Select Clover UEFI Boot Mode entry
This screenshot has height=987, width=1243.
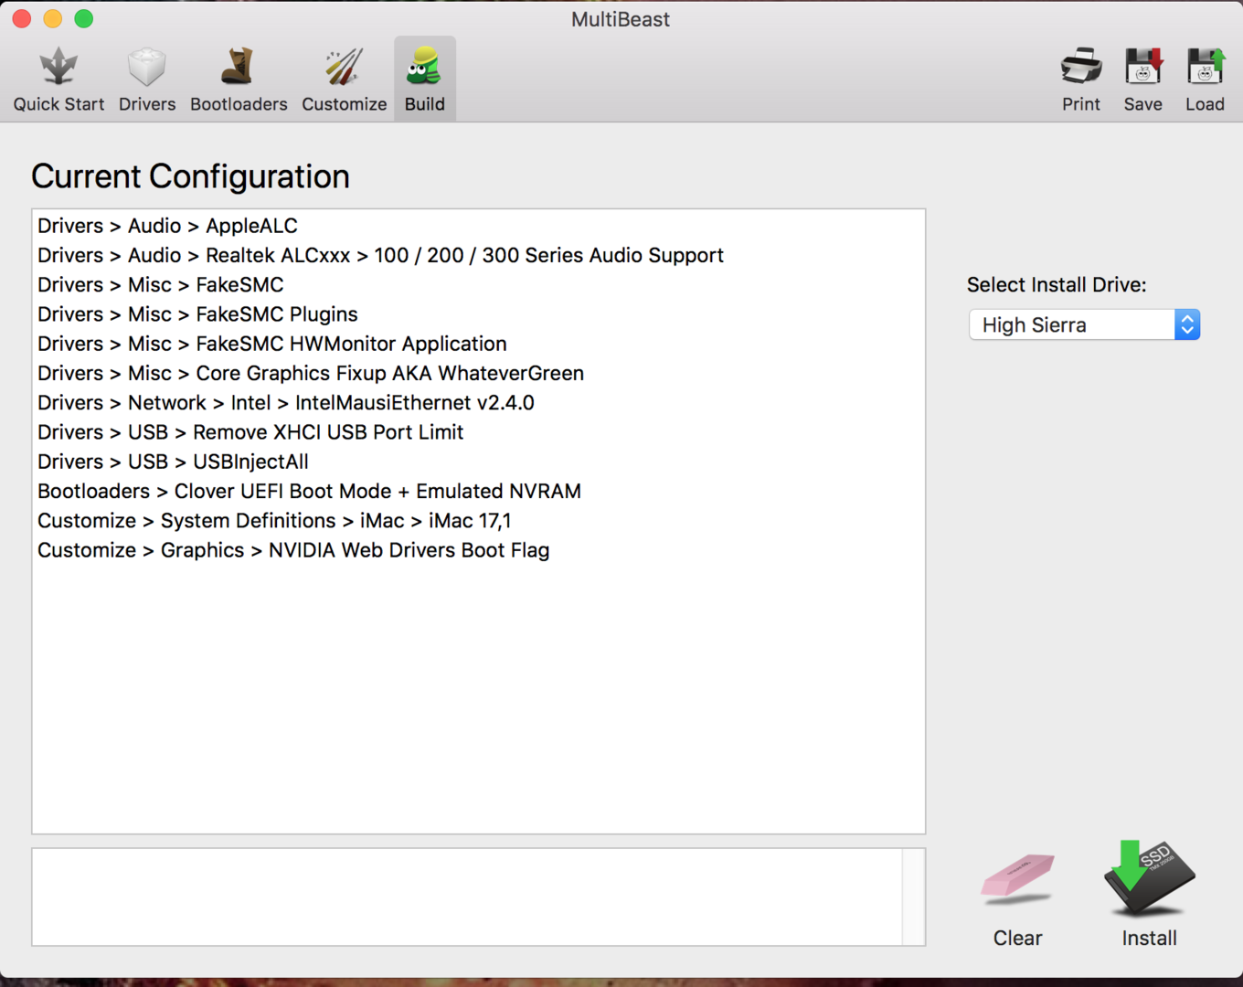[x=309, y=492]
